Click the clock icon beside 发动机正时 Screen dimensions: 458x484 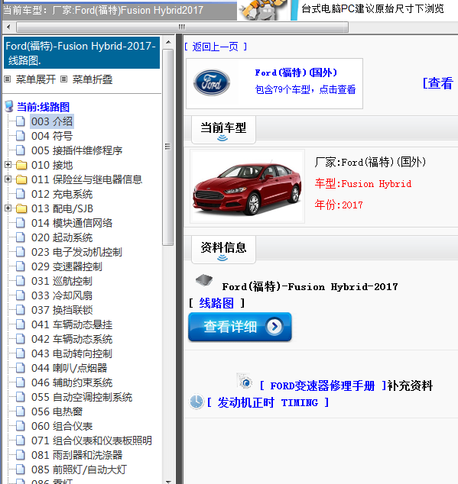point(197,402)
